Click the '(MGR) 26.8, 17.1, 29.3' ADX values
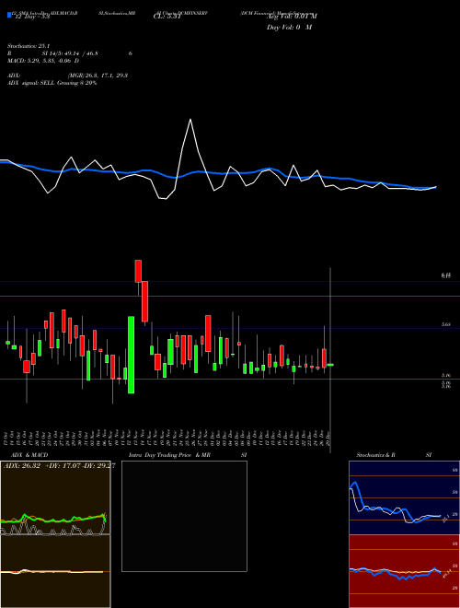The height and width of the screenshot is (608, 460). [x=98, y=76]
